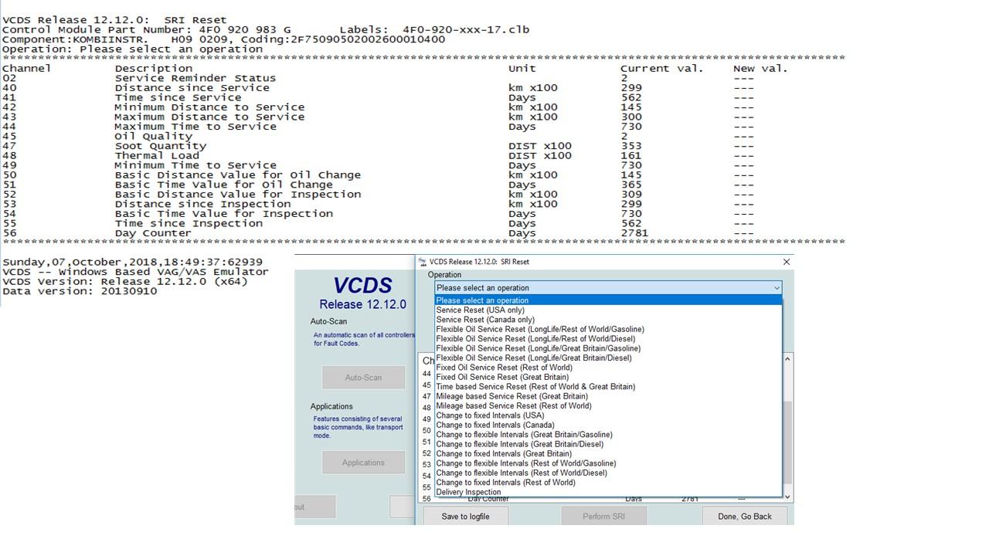The image size is (989, 556).
Task: Click the Save to logfile button
Action: [465, 516]
